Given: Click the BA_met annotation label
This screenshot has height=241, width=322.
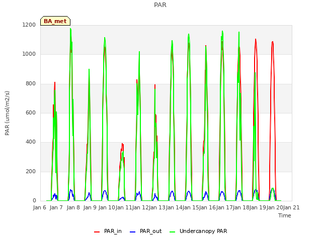Looking at the screenshot, I should [x=55, y=21].
